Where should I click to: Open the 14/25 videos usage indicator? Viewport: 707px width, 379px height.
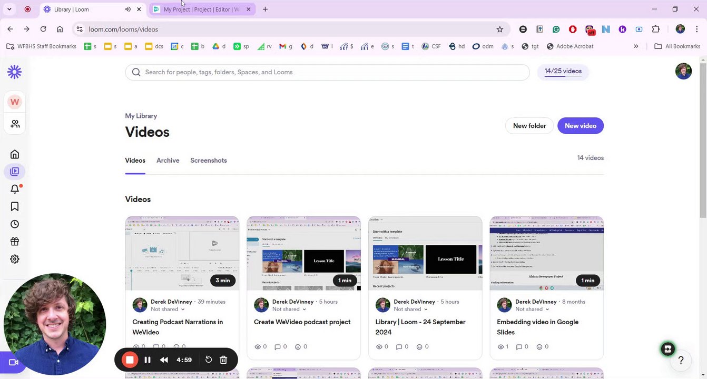tap(563, 72)
